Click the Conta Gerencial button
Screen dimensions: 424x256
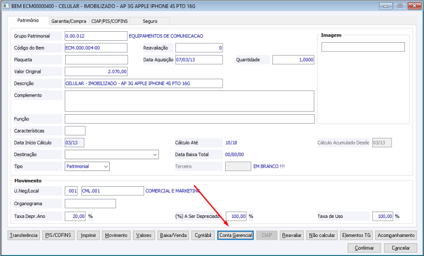point(235,235)
